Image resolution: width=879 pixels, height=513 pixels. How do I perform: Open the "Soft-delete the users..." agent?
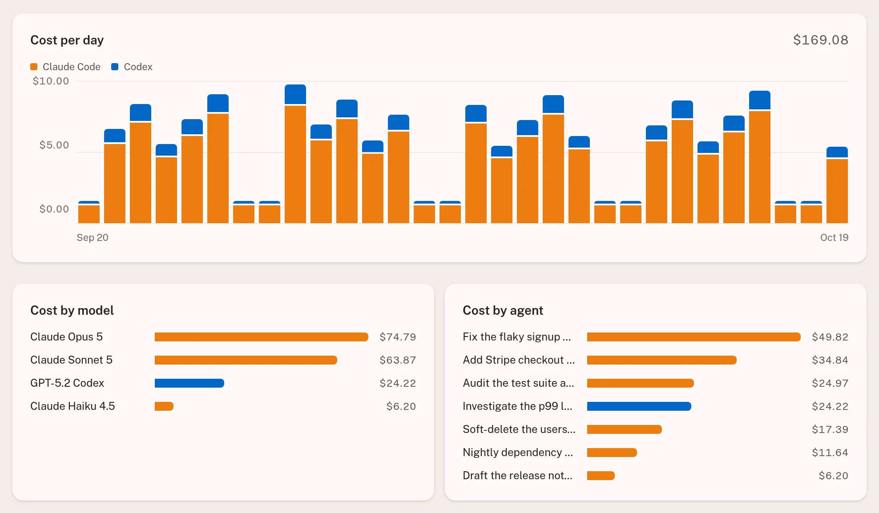(x=519, y=429)
